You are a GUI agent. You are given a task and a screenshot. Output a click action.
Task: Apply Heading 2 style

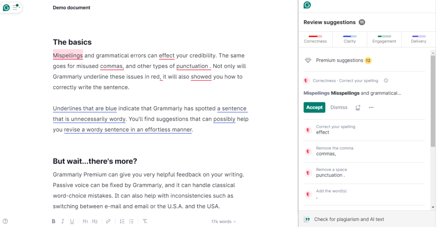point(95,221)
